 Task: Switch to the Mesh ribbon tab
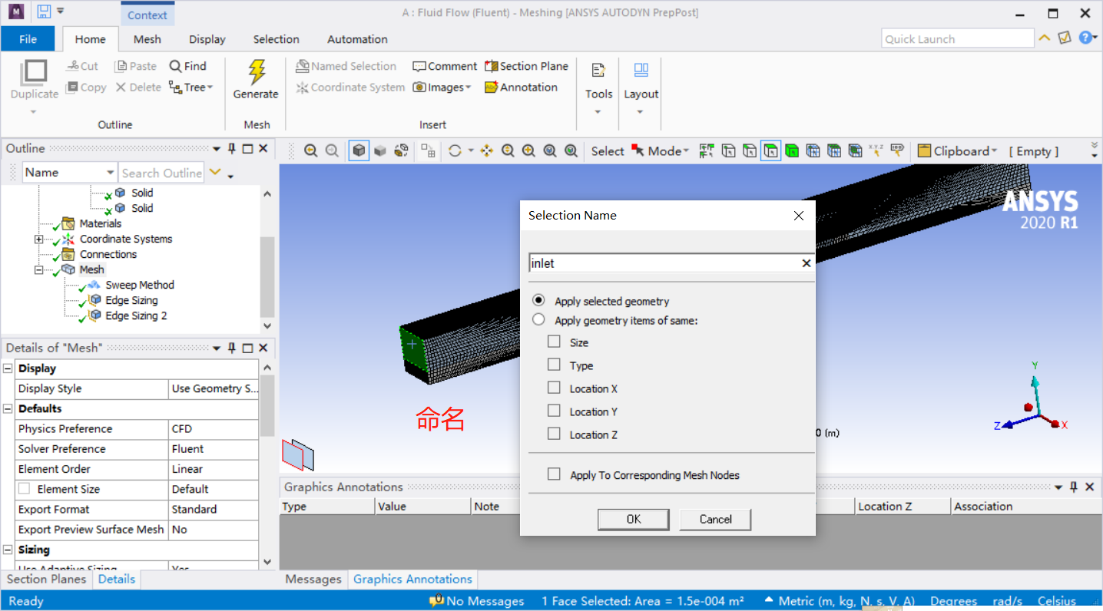[147, 39]
